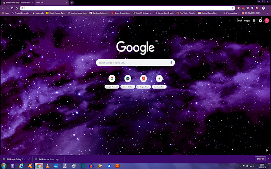Launch Internet Explorer from taskbar
Screen dimensions: 271x169
[21, 166]
